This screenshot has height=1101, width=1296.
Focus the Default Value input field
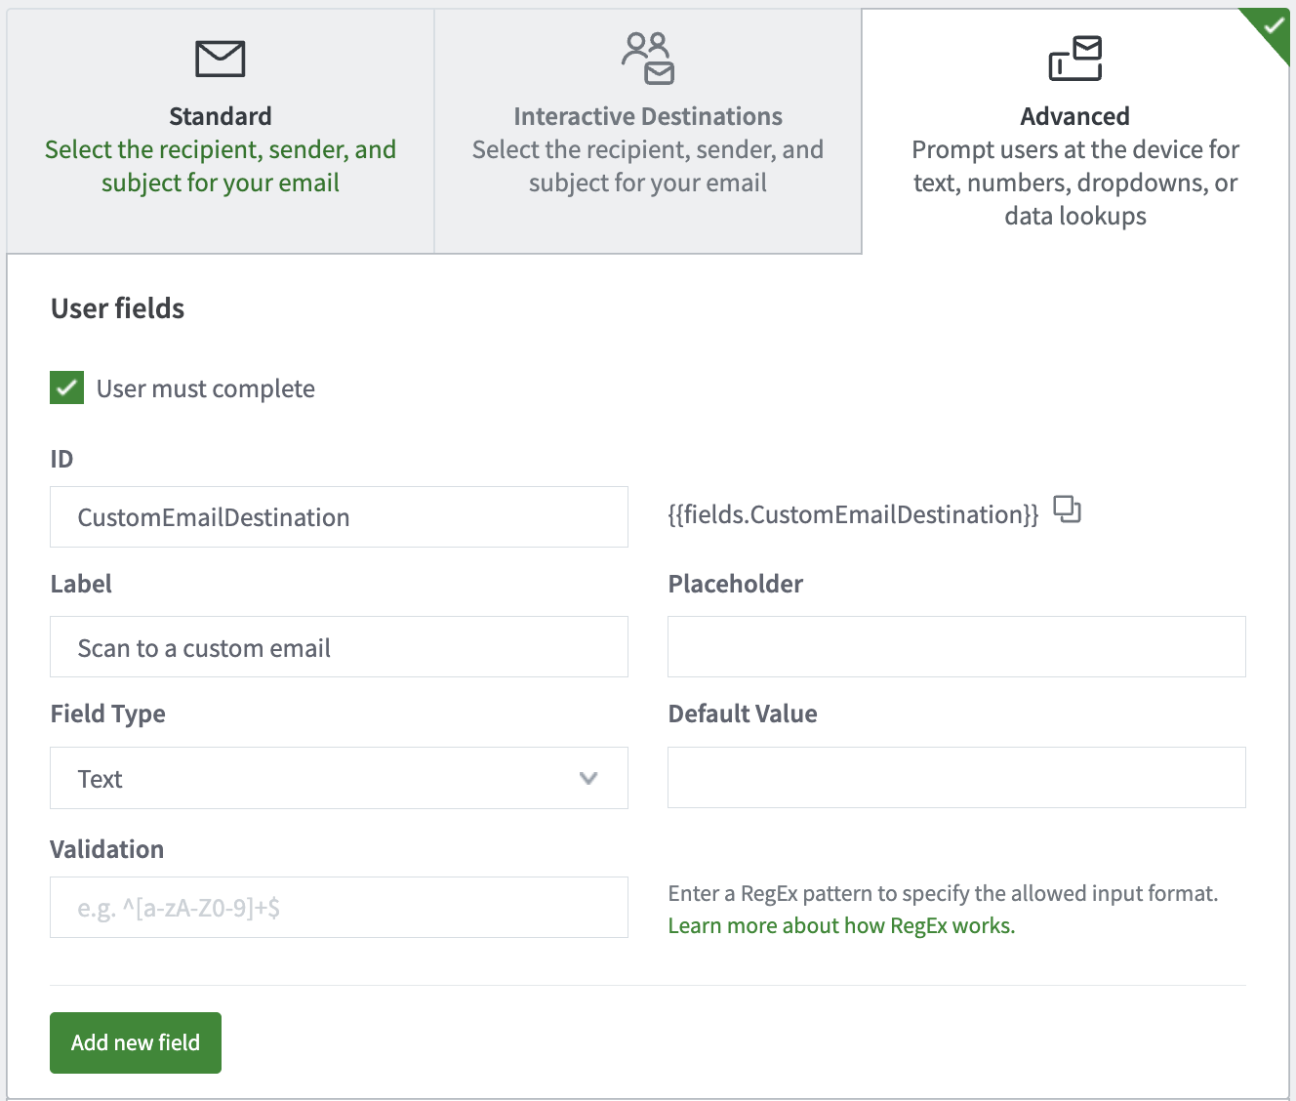coord(956,778)
